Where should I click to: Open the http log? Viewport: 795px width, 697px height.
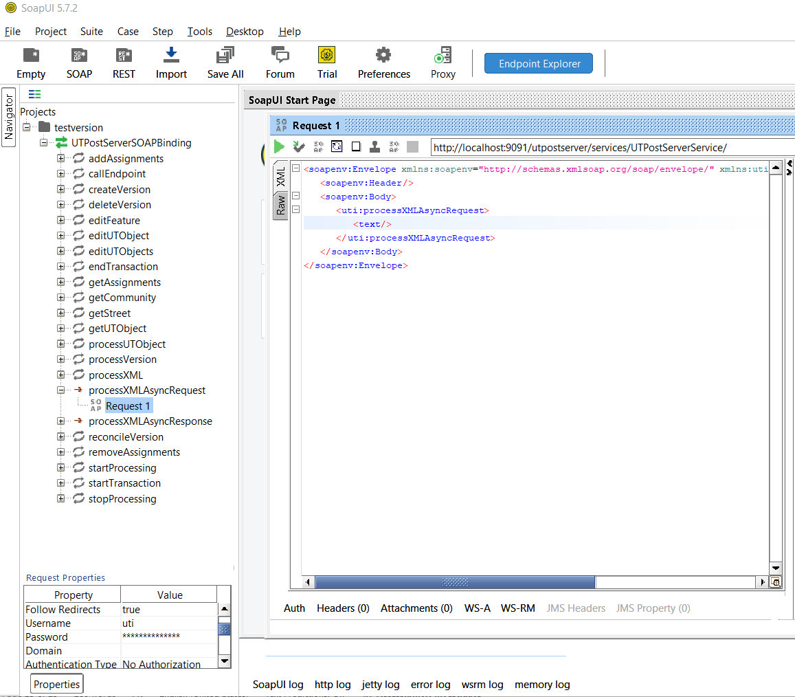pos(333,685)
